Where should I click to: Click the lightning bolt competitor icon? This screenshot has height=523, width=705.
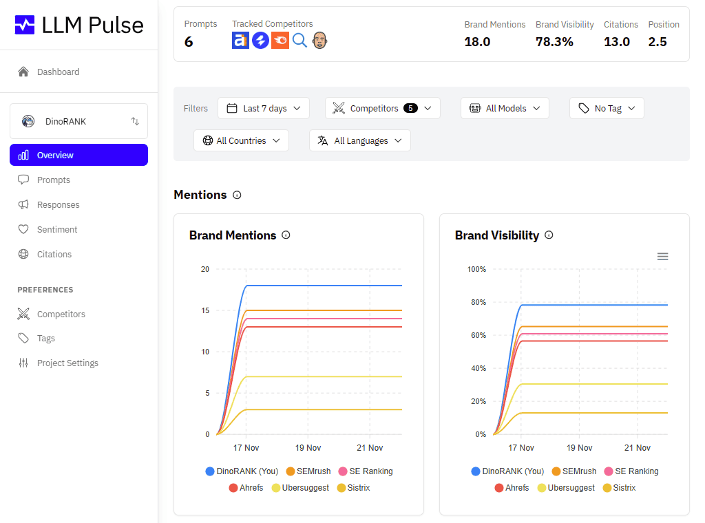tap(260, 41)
